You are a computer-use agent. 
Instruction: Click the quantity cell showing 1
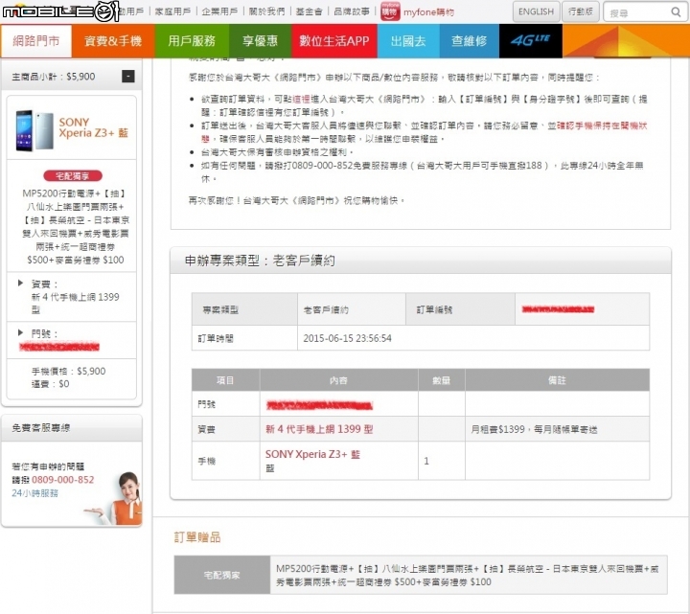[x=442, y=461]
